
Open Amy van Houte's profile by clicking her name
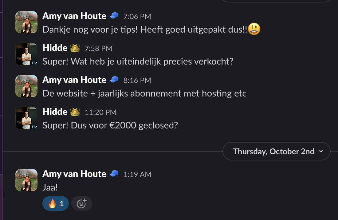[x=74, y=16]
